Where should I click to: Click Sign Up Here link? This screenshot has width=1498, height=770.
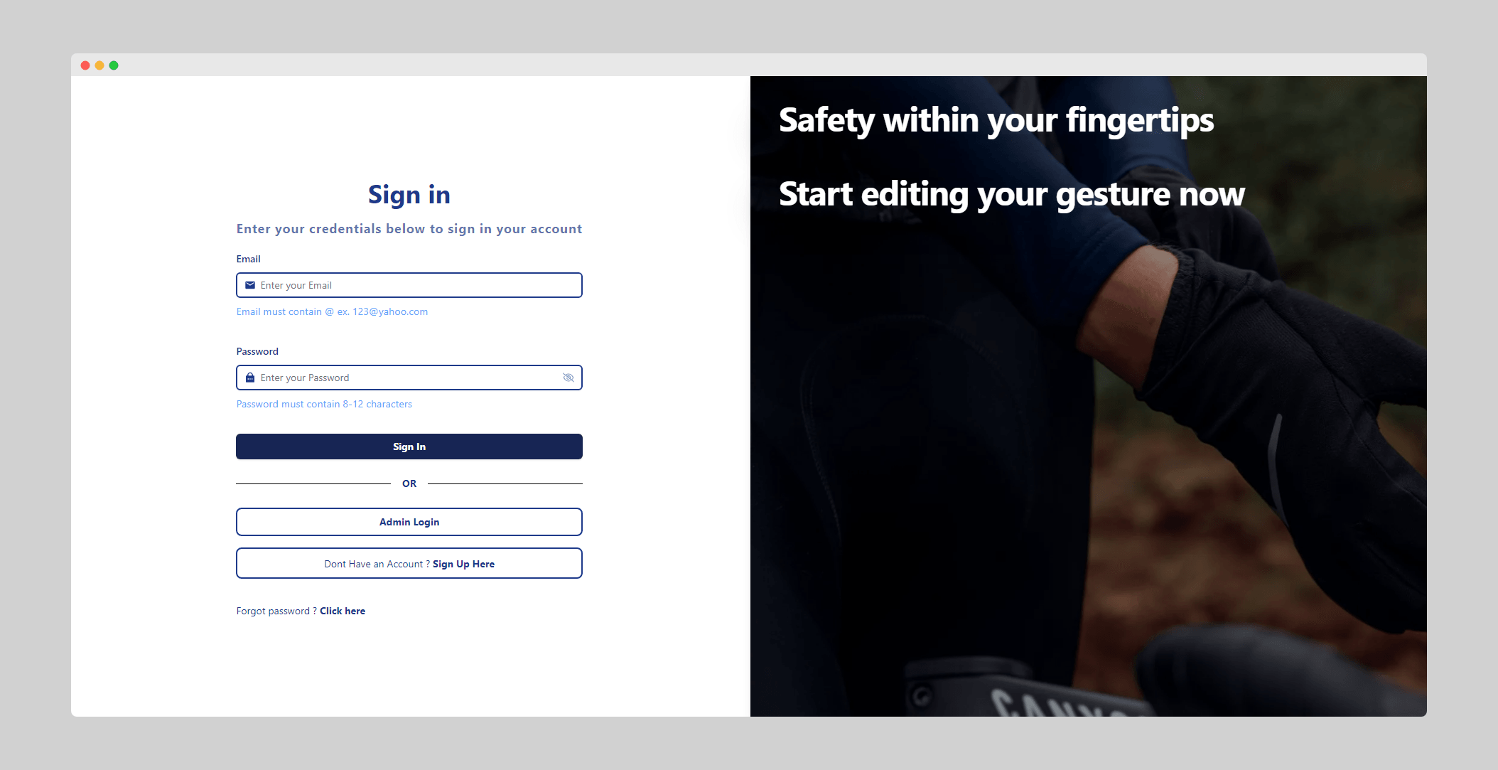coord(463,564)
